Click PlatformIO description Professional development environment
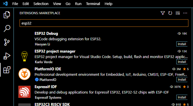This screenshot has width=193, height=106. tap(111, 74)
